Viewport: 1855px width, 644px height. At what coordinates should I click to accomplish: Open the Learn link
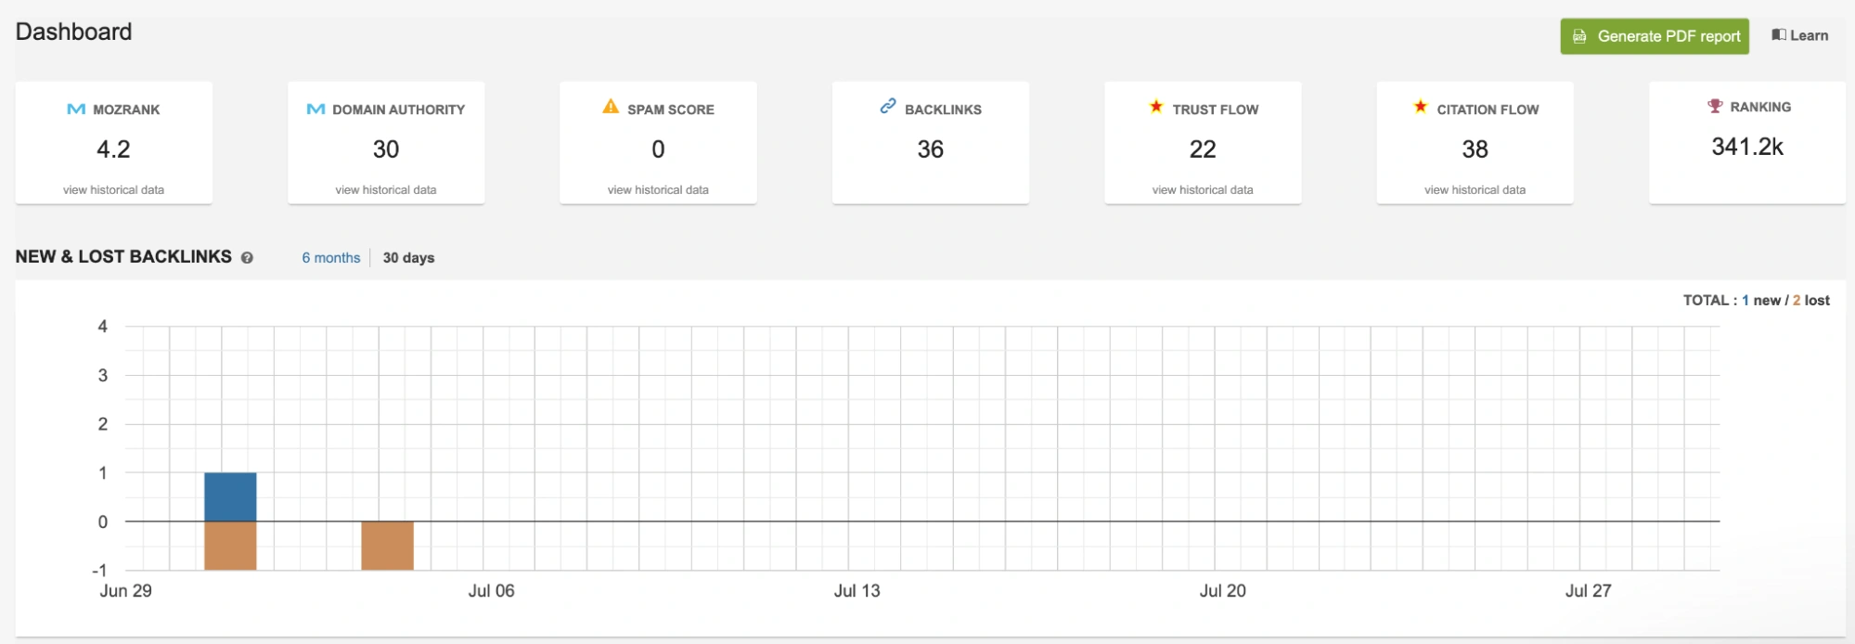click(x=1800, y=35)
